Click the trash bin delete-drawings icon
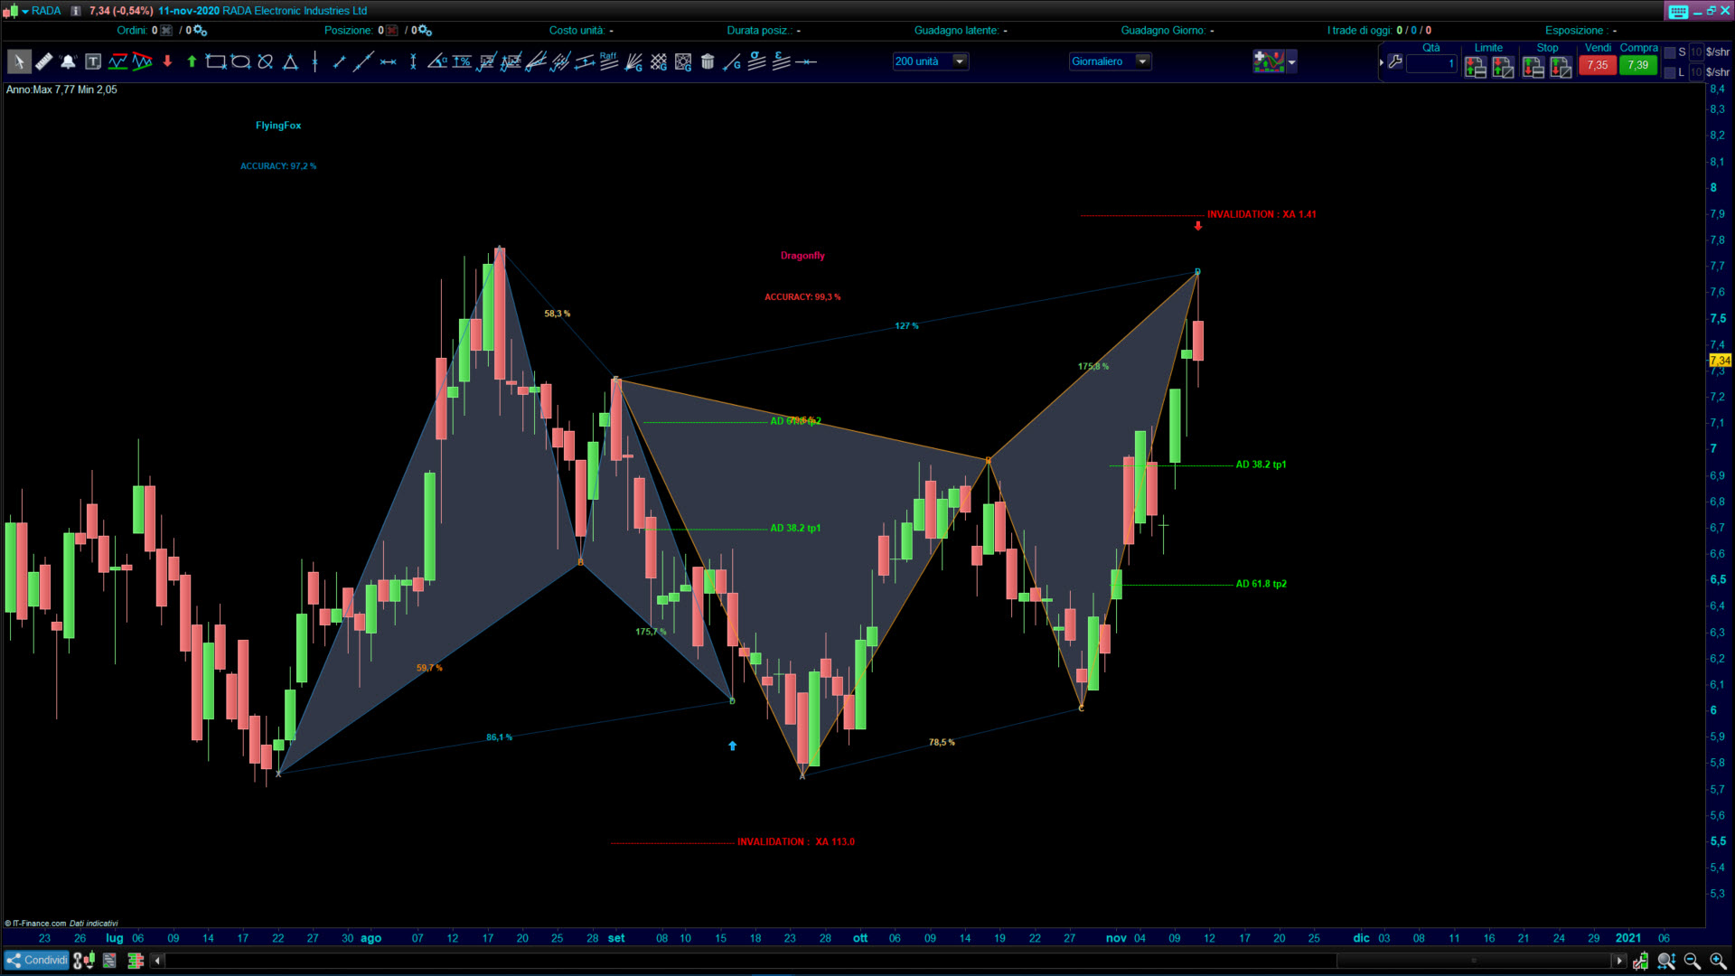Viewport: 1735px width, 976px height. pyautogui.click(x=708, y=62)
